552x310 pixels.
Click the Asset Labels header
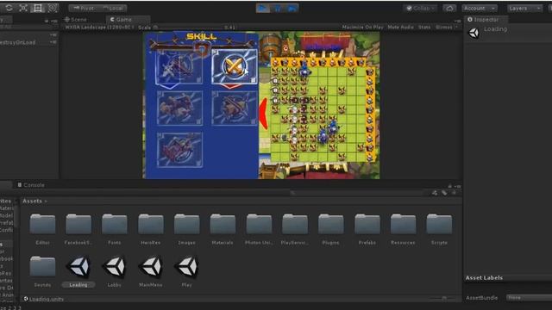(484, 277)
